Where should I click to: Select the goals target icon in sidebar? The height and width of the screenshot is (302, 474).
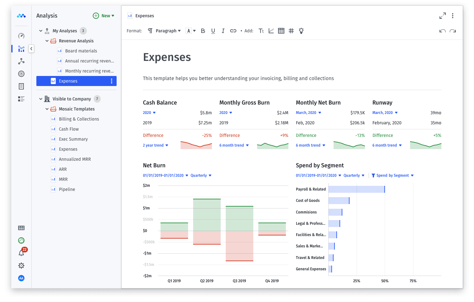tap(21, 73)
